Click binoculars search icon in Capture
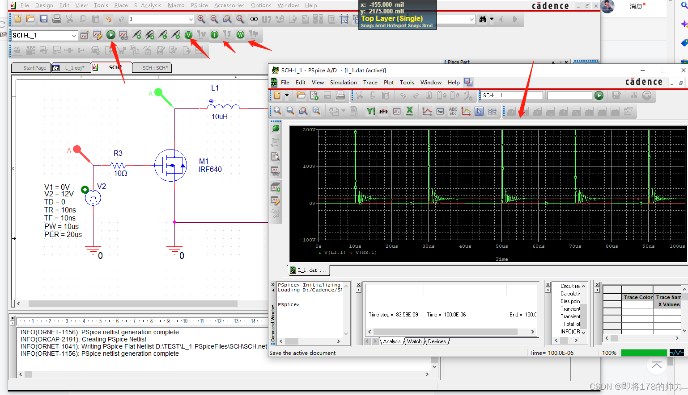Image resolution: width=688 pixels, height=395 pixels. (483, 19)
